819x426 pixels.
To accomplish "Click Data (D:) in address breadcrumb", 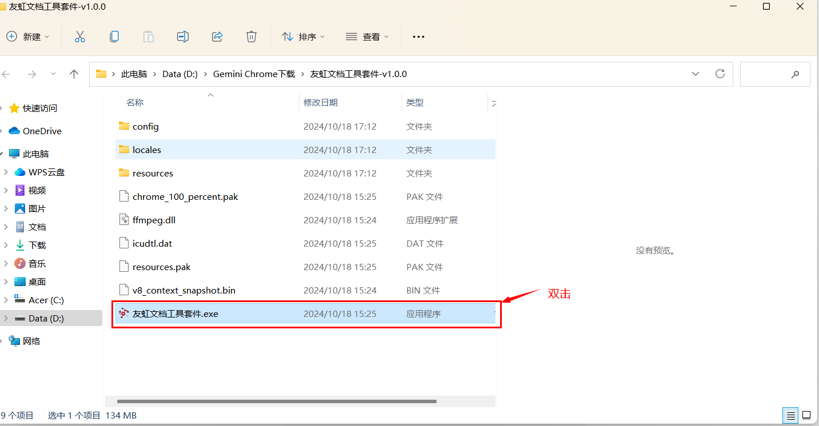I will pos(179,74).
